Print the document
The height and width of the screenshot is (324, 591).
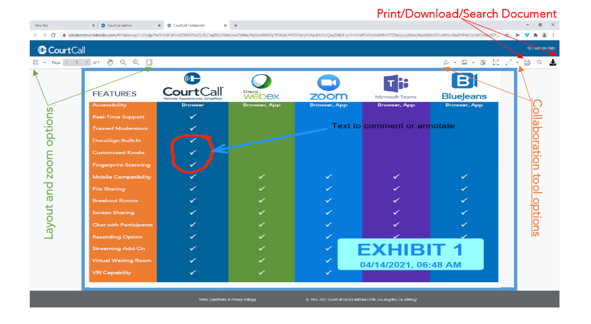(x=527, y=62)
